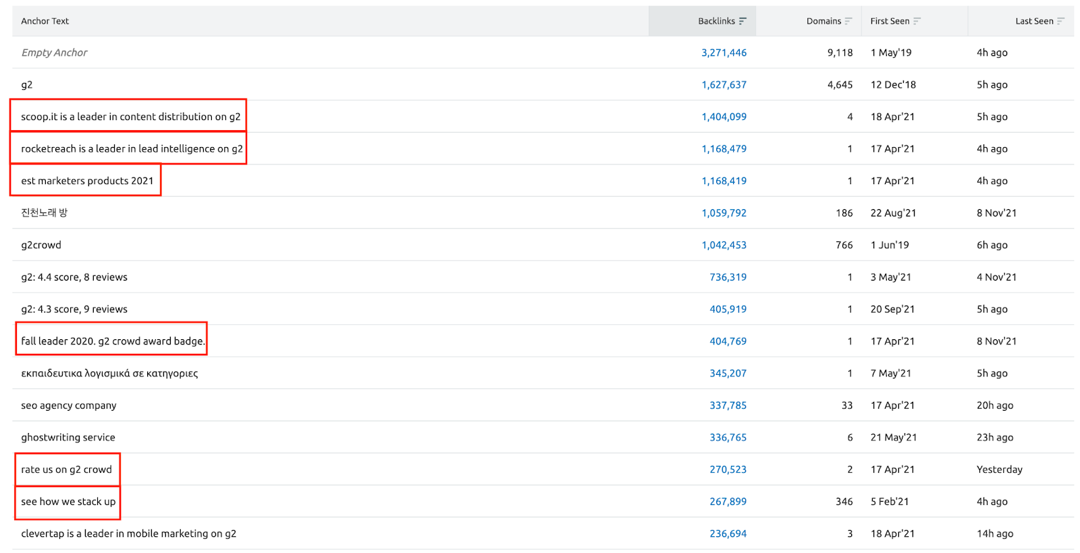Select the anchor text "g2"
This screenshot has height=553, width=1080.
26,85
